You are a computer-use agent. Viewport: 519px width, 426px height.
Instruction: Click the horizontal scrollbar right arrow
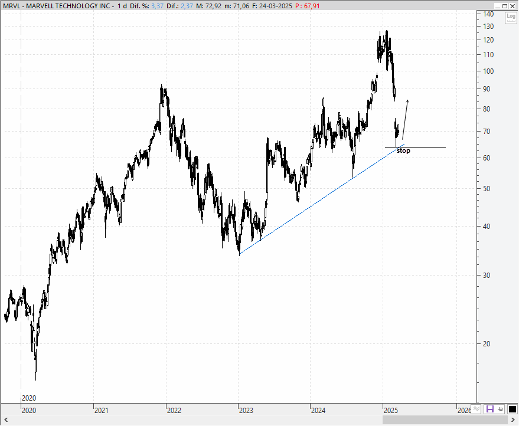click(x=513, y=420)
